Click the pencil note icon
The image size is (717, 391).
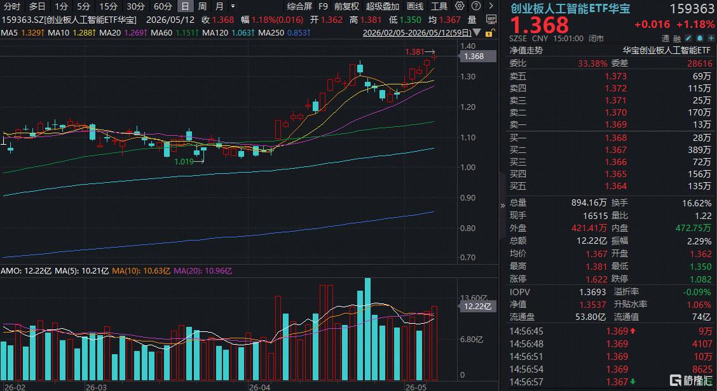pyautogui.click(x=688, y=39)
